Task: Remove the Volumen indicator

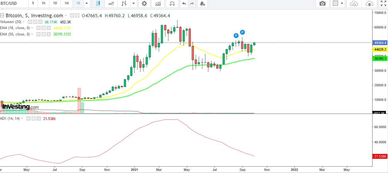Action: pyautogui.click(x=40, y=22)
